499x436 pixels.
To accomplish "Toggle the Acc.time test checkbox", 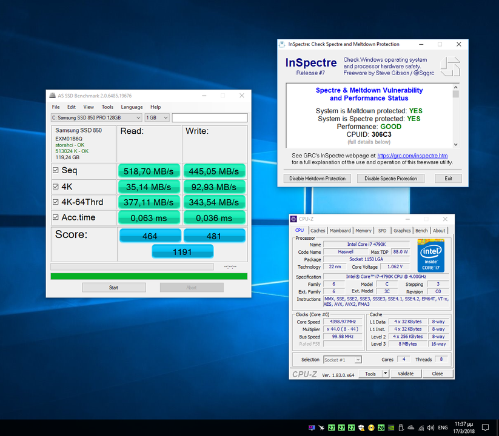I will [56, 217].
